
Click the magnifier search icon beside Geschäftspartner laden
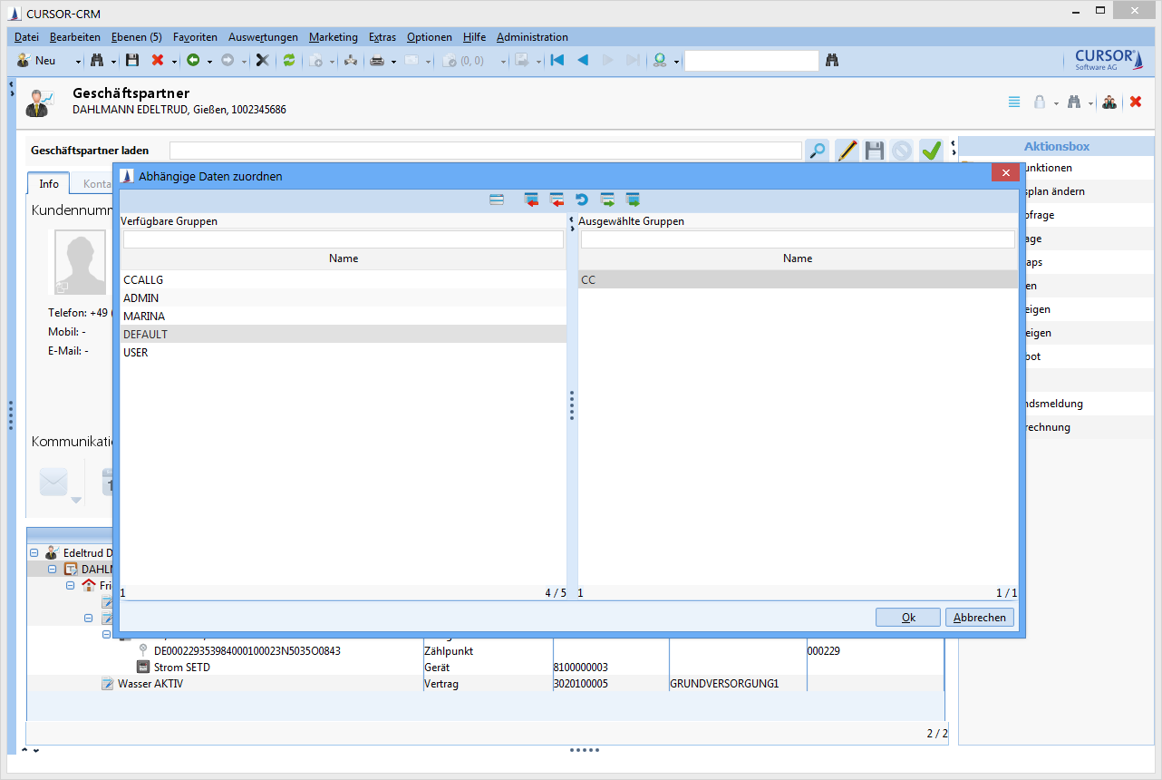[x=817, y=151]
